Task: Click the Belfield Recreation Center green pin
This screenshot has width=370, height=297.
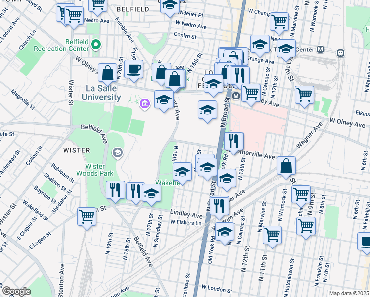Action: 96,45
